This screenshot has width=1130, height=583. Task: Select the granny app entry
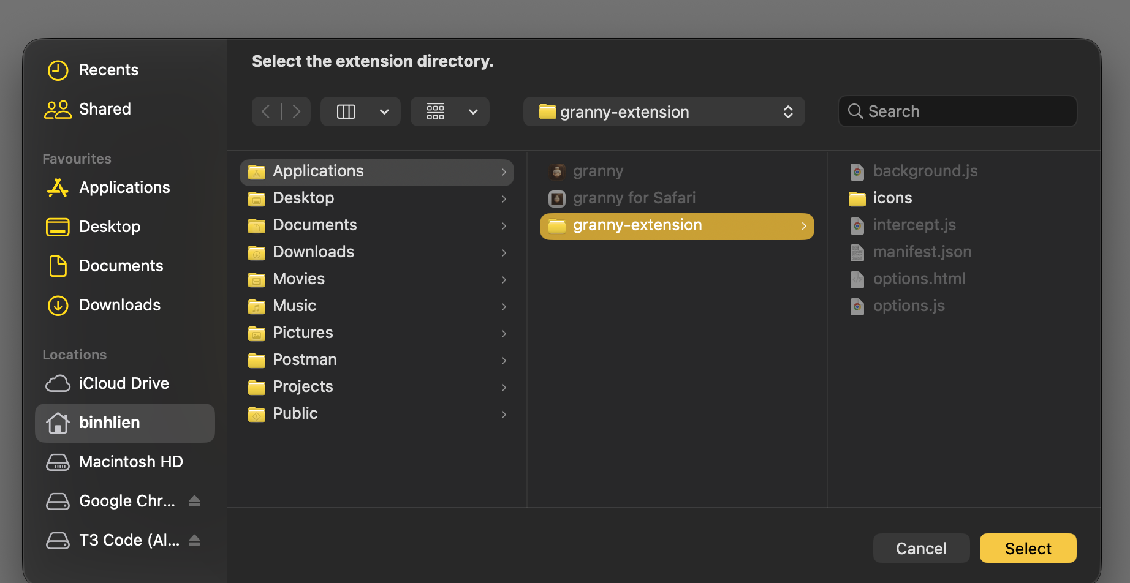point(677,171)
